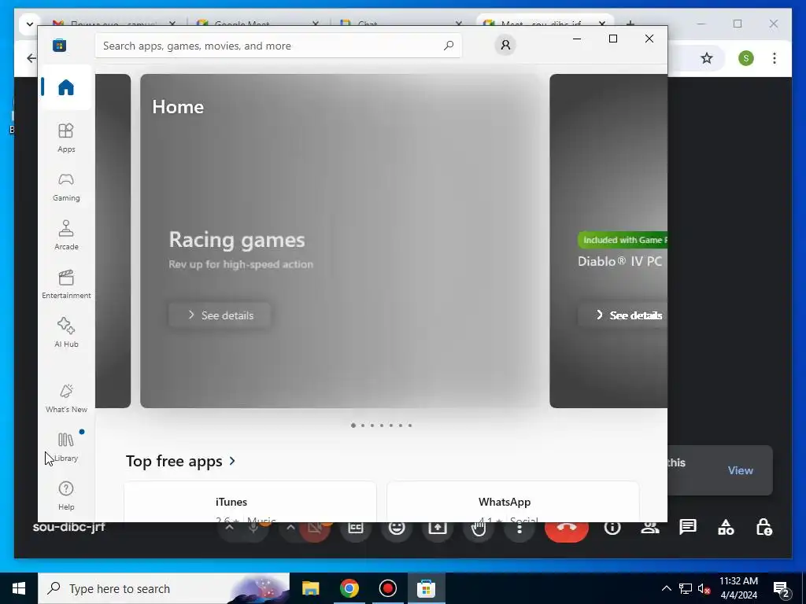Open Meet chat panel
Viewport: 806px width, 604px height.
tap(688, 528)
